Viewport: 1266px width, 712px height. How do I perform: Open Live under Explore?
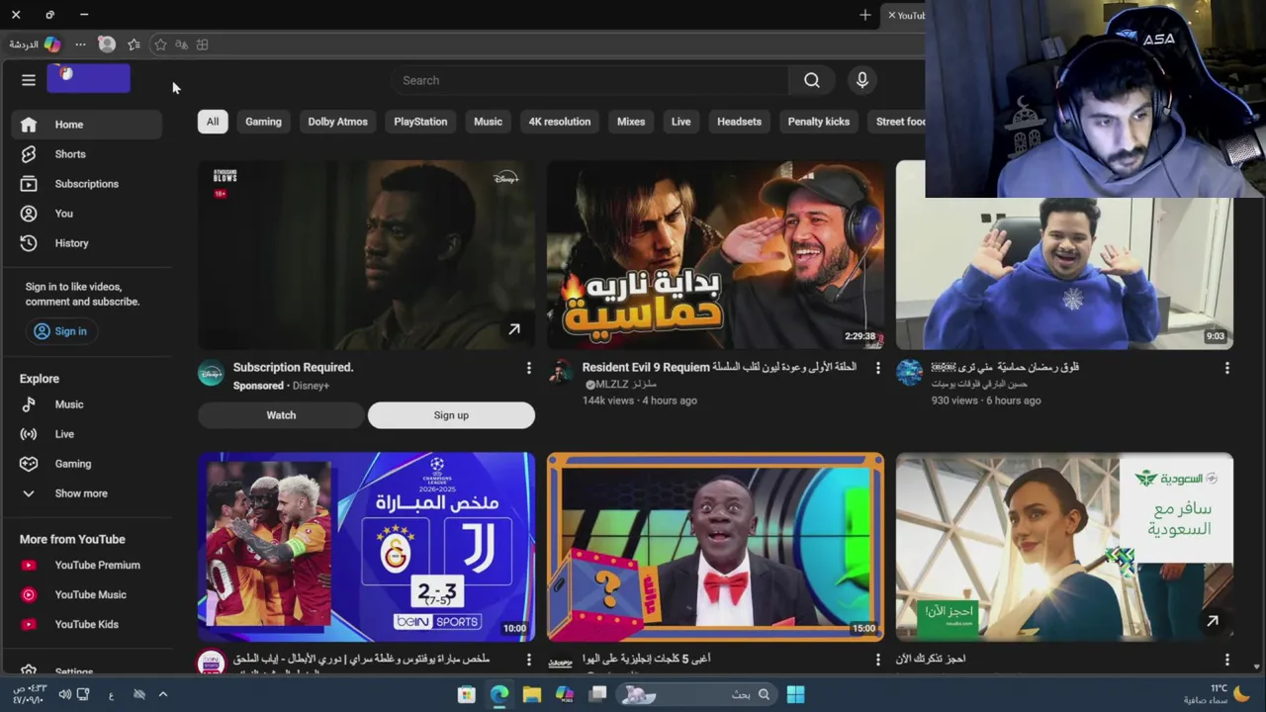point(87,434)
